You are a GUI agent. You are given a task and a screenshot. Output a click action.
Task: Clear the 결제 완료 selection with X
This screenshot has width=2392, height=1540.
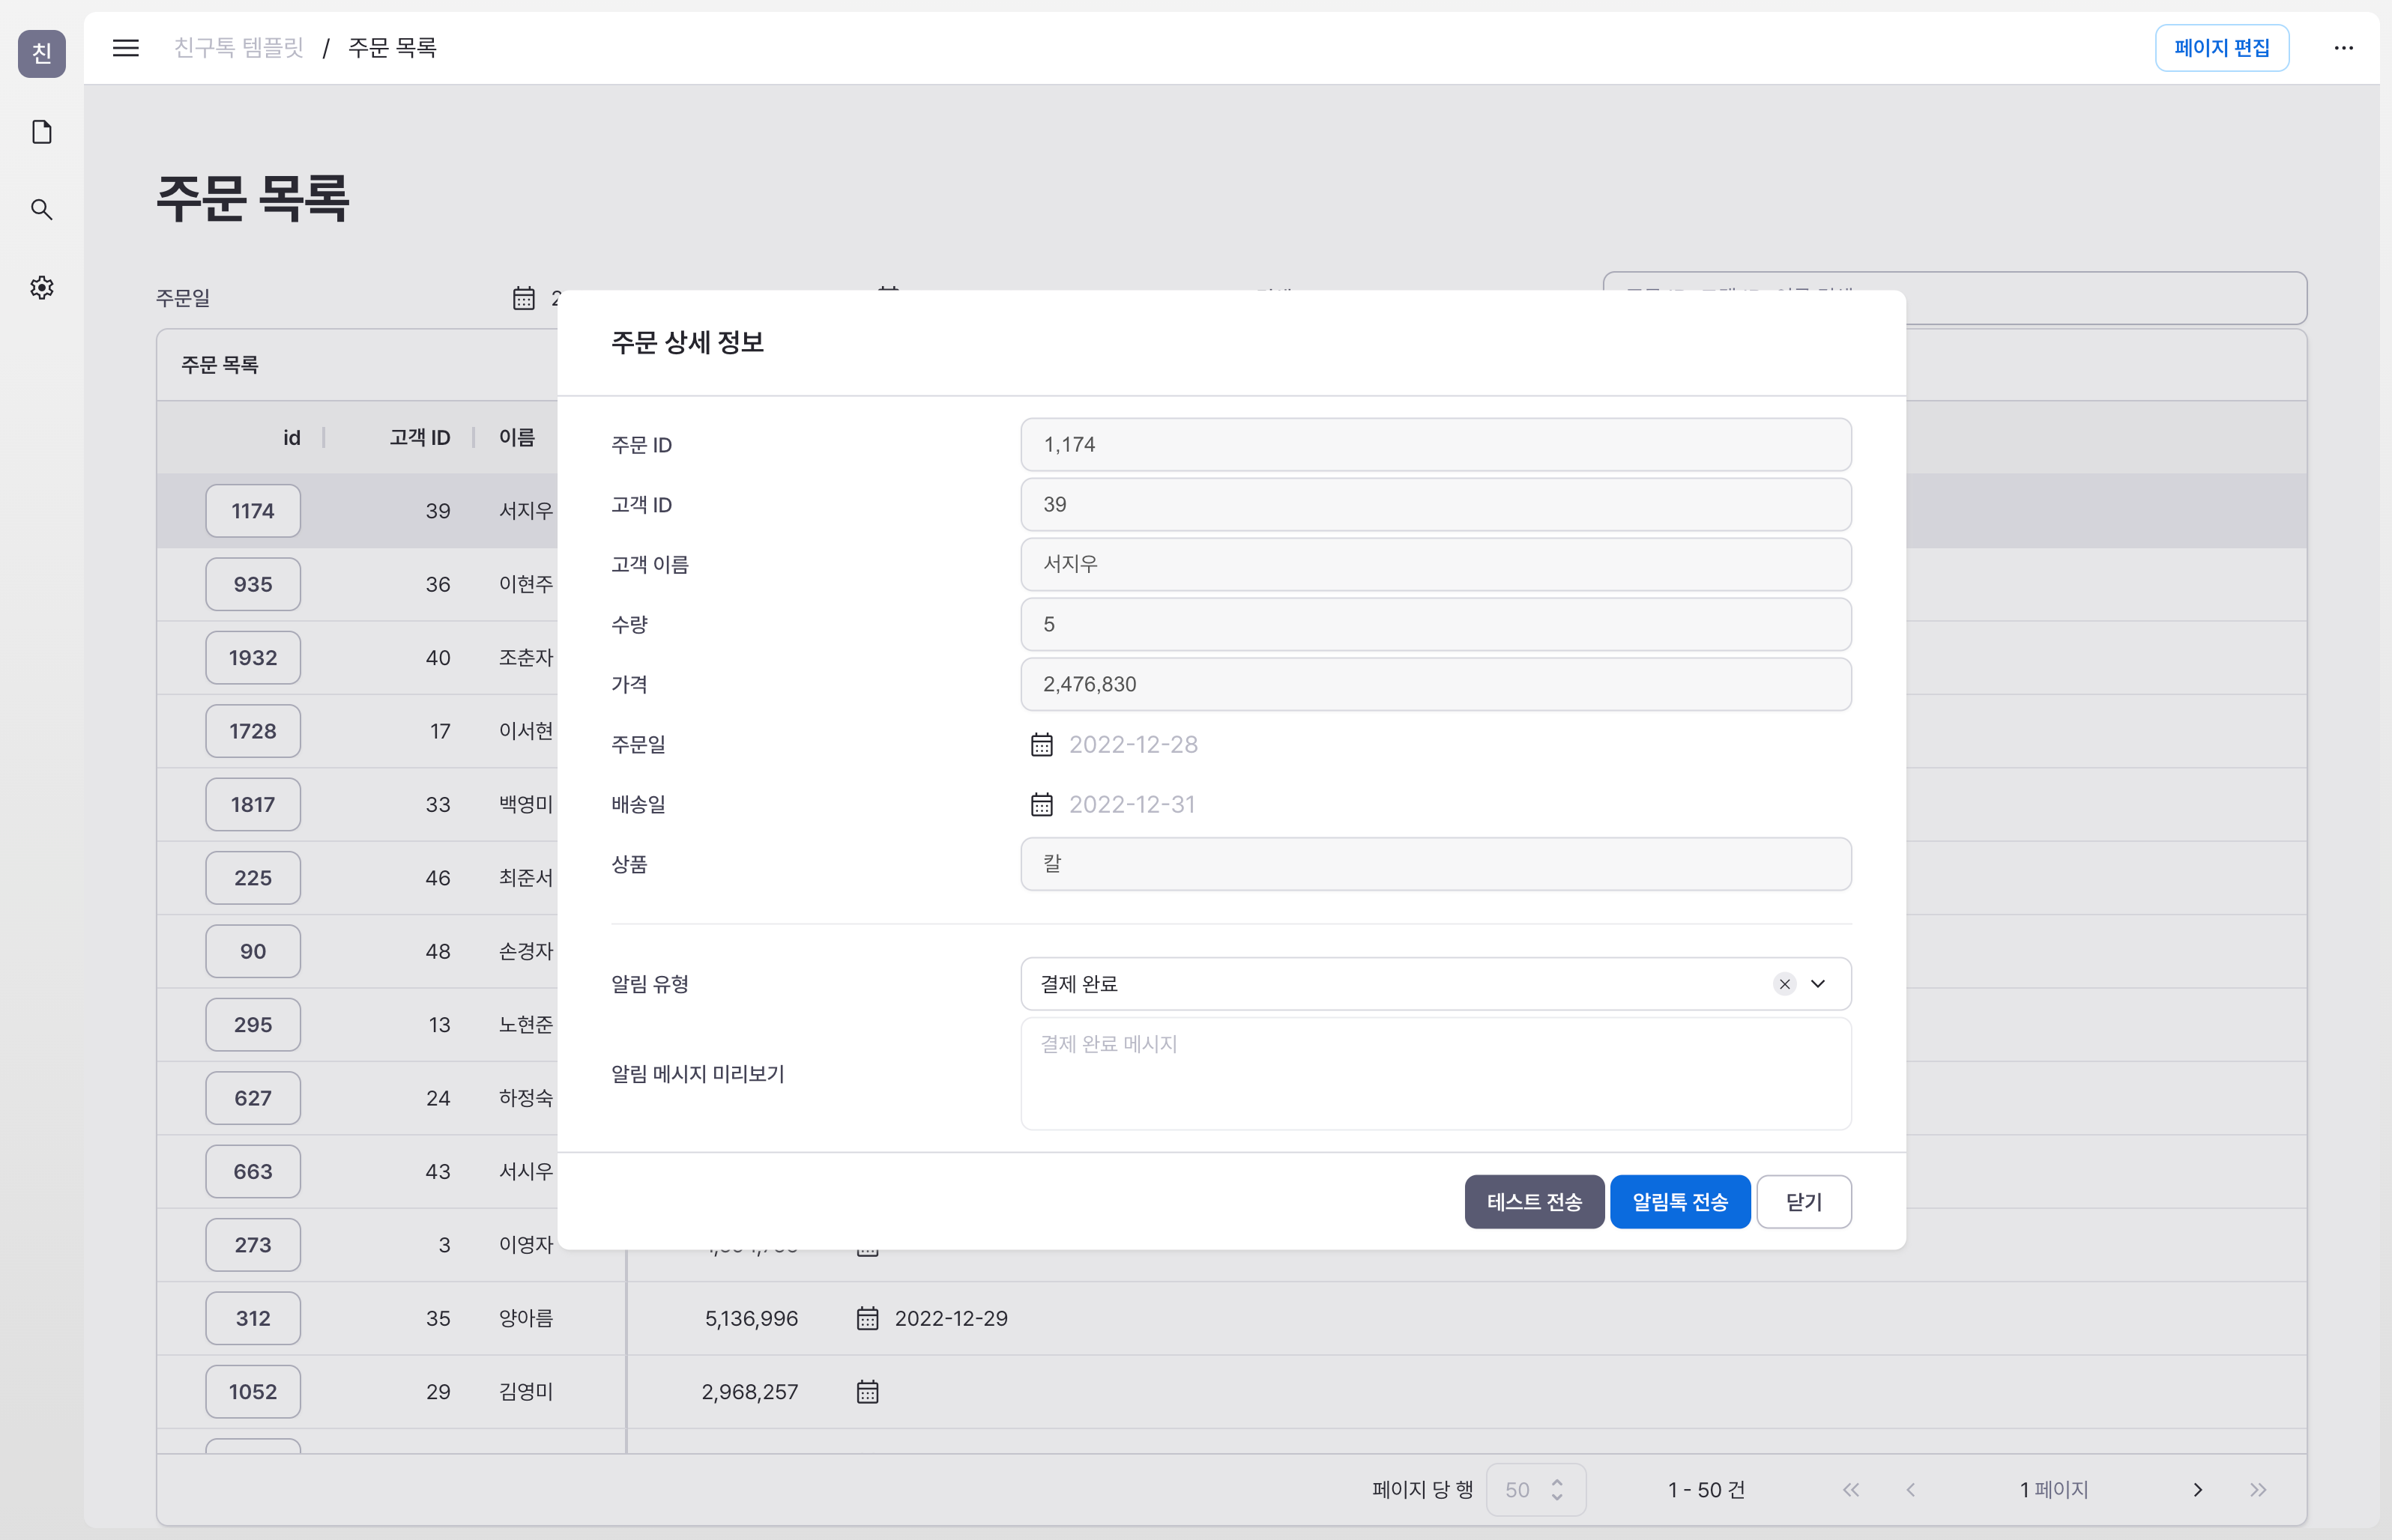click(x=1784, y=984)
